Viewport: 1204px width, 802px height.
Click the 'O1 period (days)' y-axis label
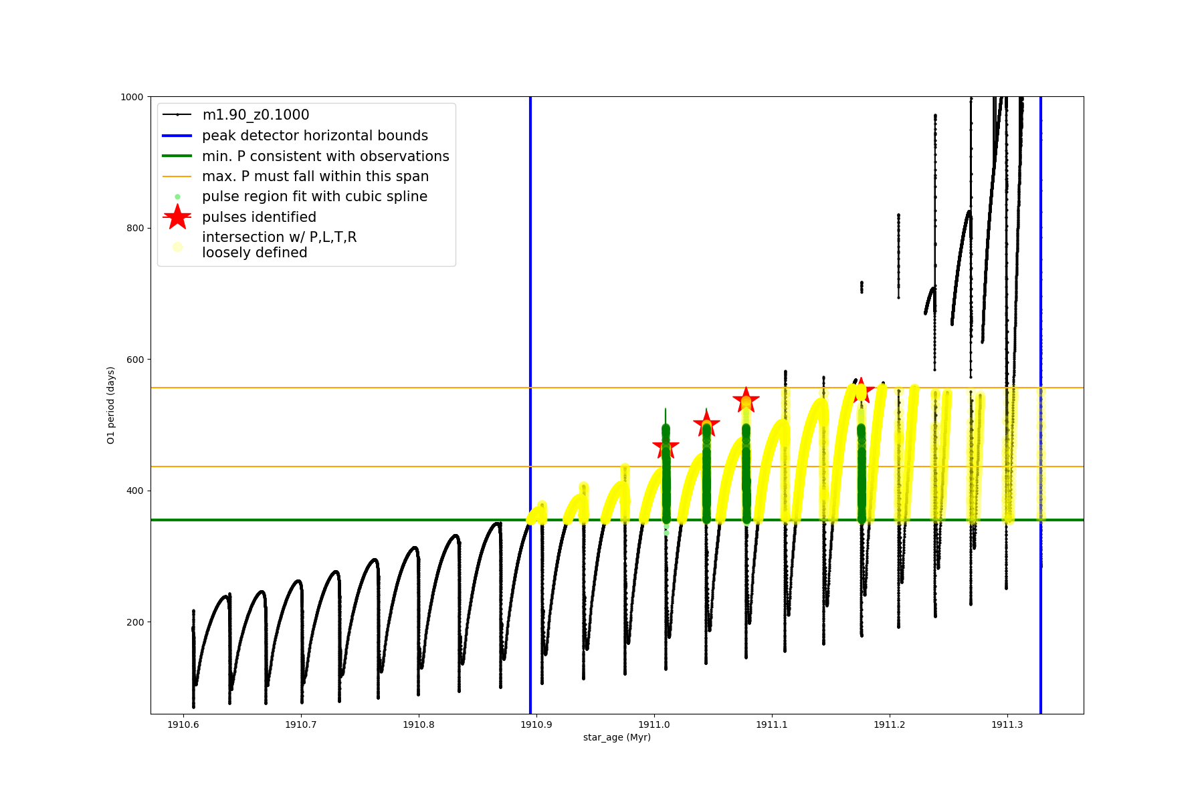tap(111, 405)
